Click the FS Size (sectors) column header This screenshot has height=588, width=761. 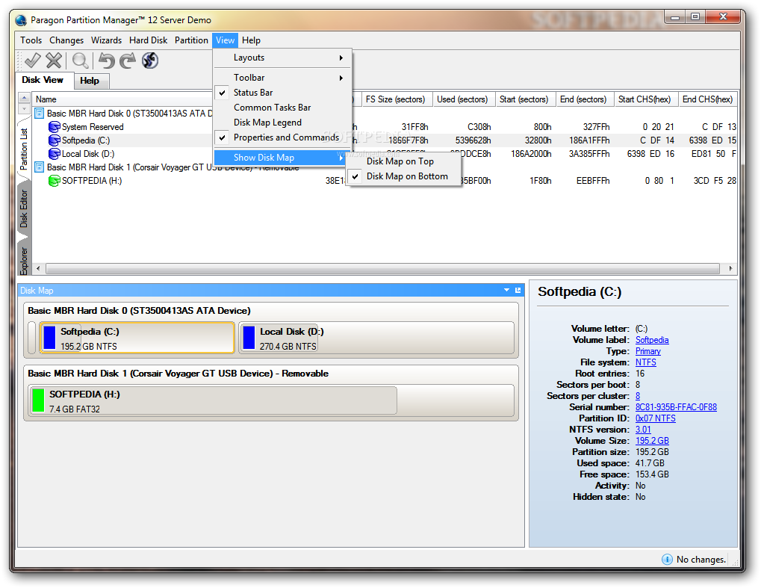pos(396,99)
